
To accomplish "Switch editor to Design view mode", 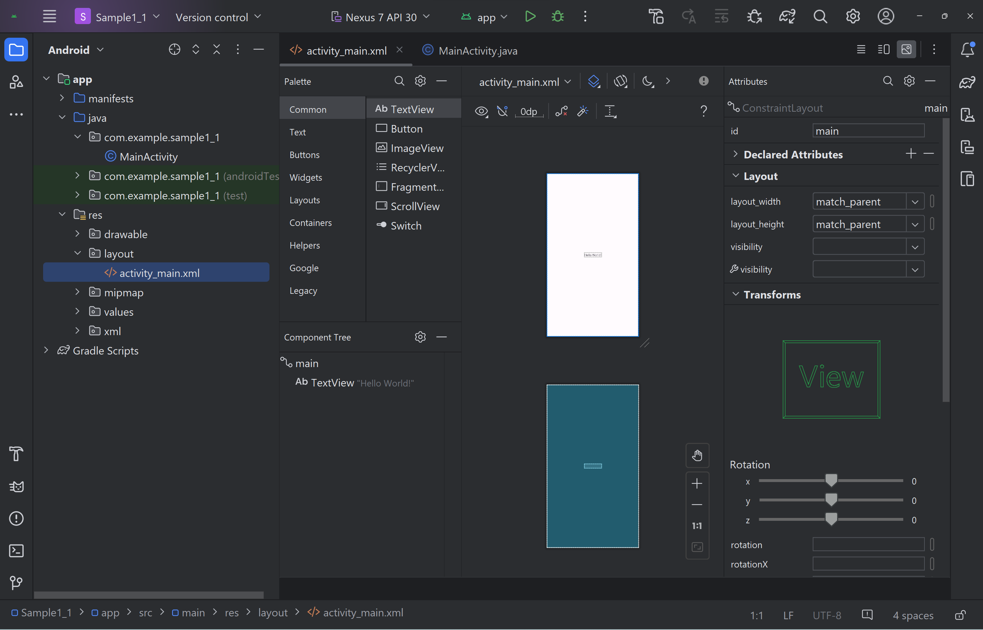I will (906, 50).
